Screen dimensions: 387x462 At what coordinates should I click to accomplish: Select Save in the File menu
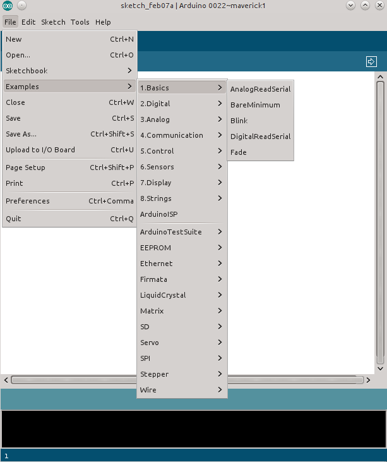[x=69, y=118]
